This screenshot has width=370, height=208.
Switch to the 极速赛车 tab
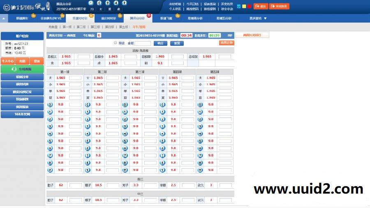[22, 18]
